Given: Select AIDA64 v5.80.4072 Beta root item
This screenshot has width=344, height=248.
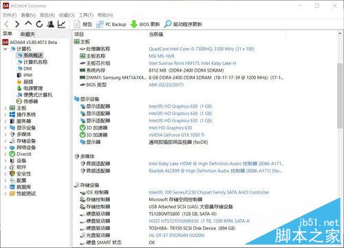Looking at the screenshot, I should (x=30, y=42).
